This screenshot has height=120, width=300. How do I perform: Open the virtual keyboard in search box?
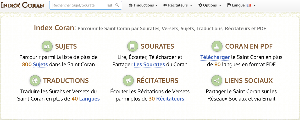click(110, 5)
